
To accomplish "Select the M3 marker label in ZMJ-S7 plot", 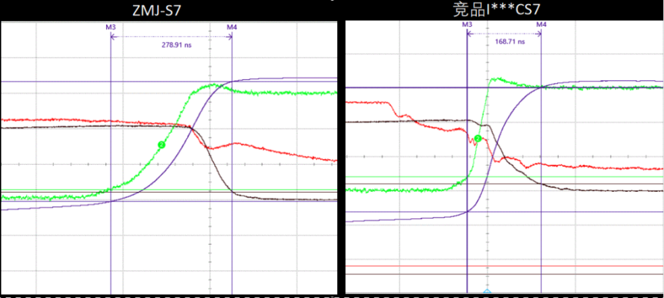I will pos(110,26).
